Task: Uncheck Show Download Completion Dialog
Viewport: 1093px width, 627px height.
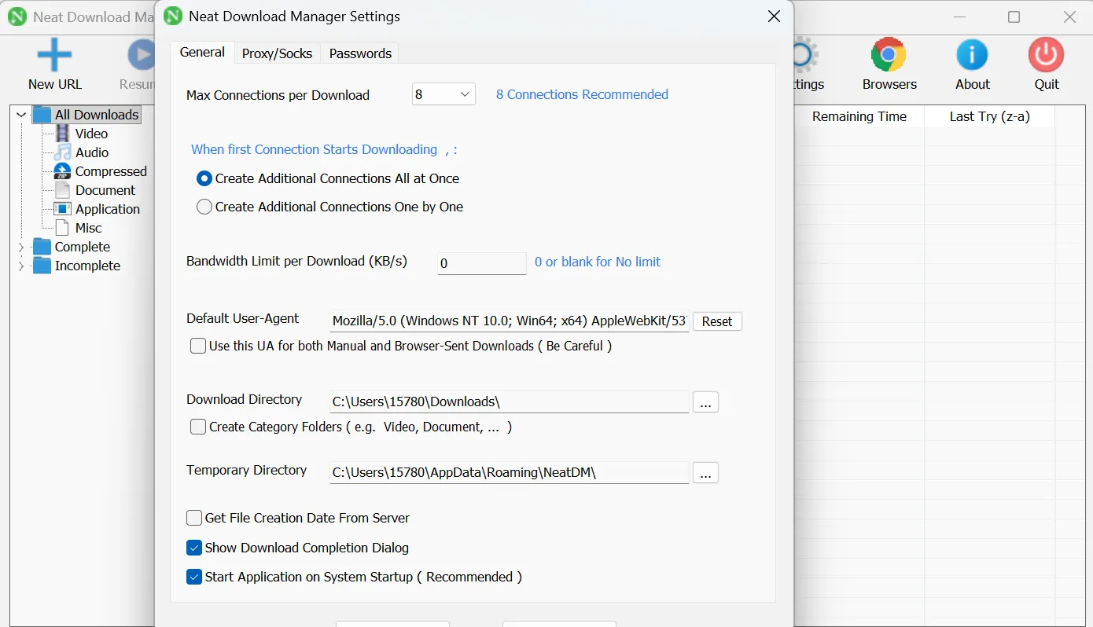Action: click(x=194, y=548)
